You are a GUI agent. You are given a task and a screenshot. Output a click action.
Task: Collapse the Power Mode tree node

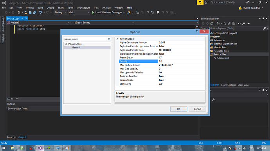pyautogui.click(x=66, y=44)
